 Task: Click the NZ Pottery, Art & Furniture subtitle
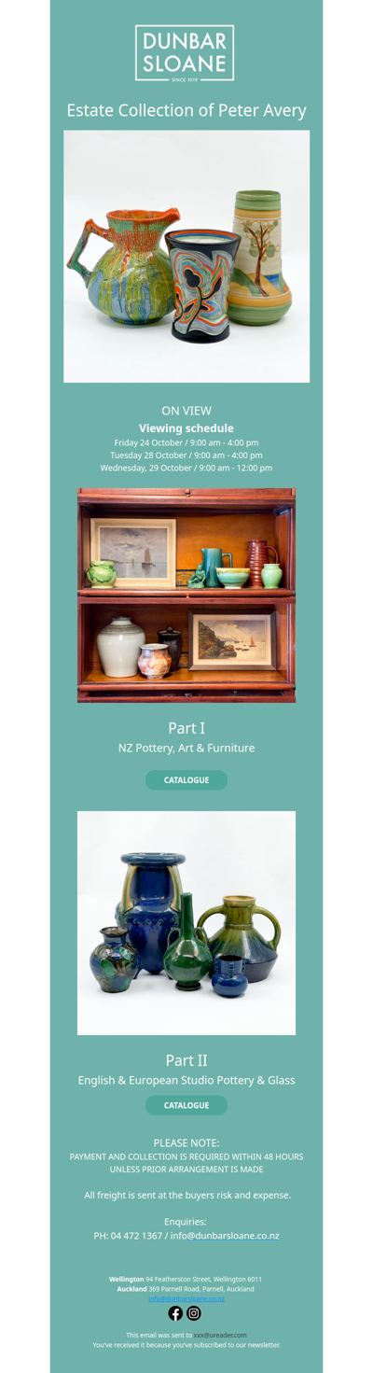tap(186, 748)
